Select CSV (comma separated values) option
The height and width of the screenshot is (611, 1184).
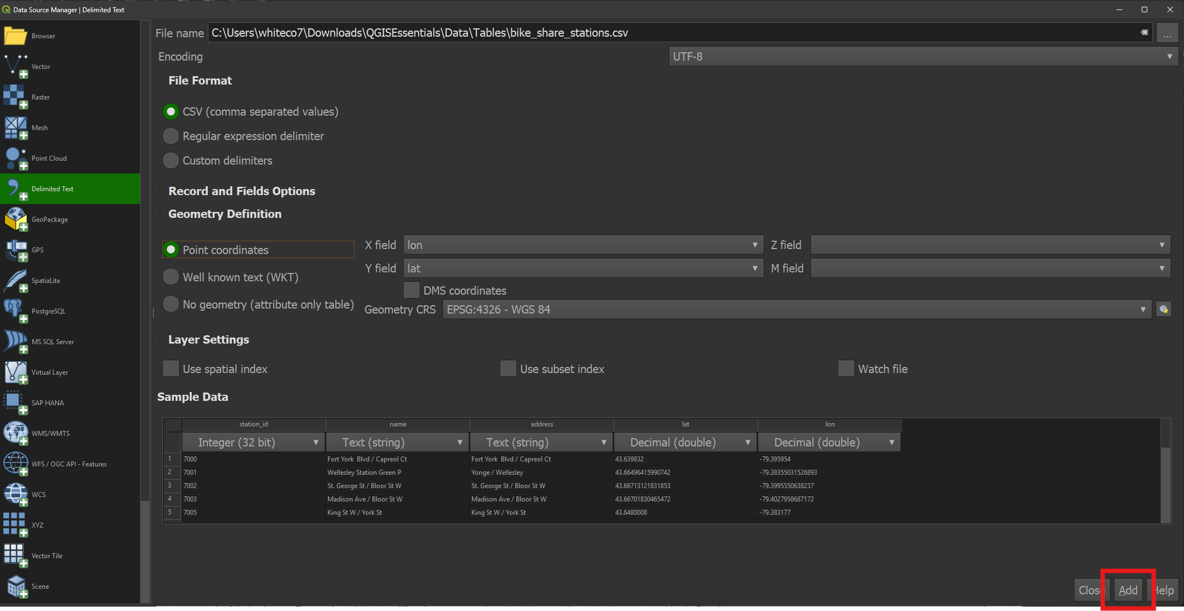pyautogui.click(x=251, y=112)
